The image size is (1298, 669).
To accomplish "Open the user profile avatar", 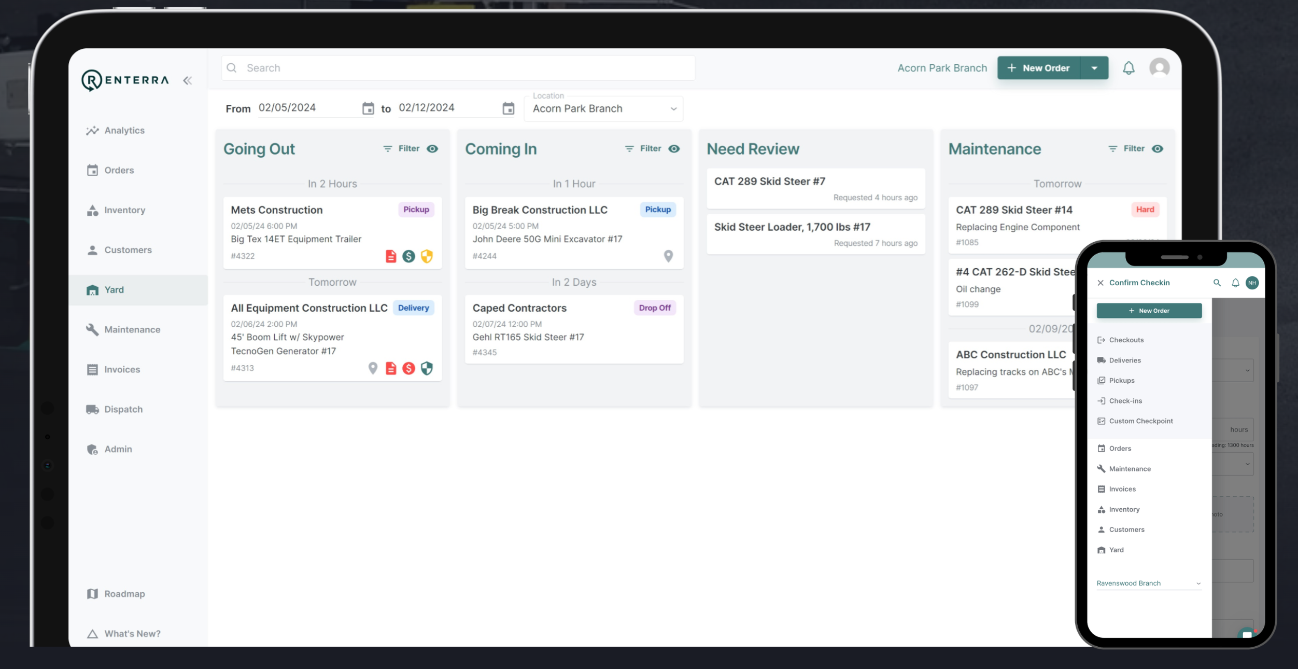I will (x=1159, y=68).
